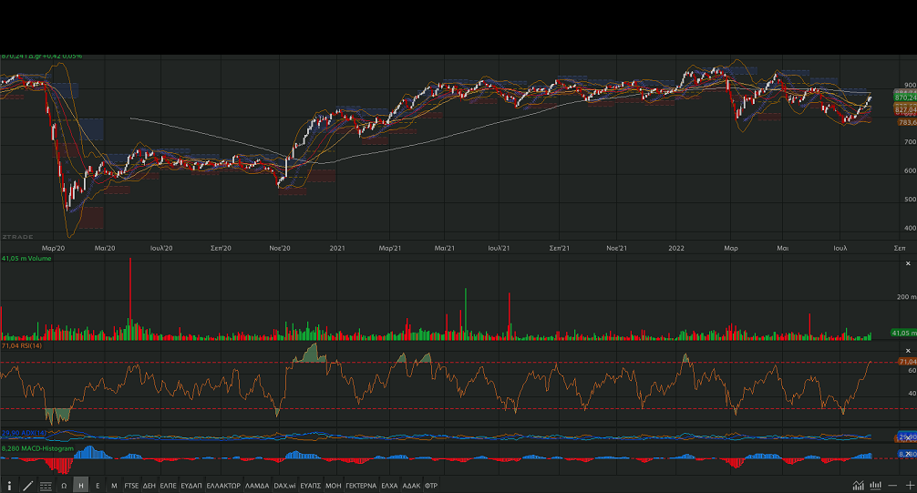Load the DAX.wi symbol chart

286,486
